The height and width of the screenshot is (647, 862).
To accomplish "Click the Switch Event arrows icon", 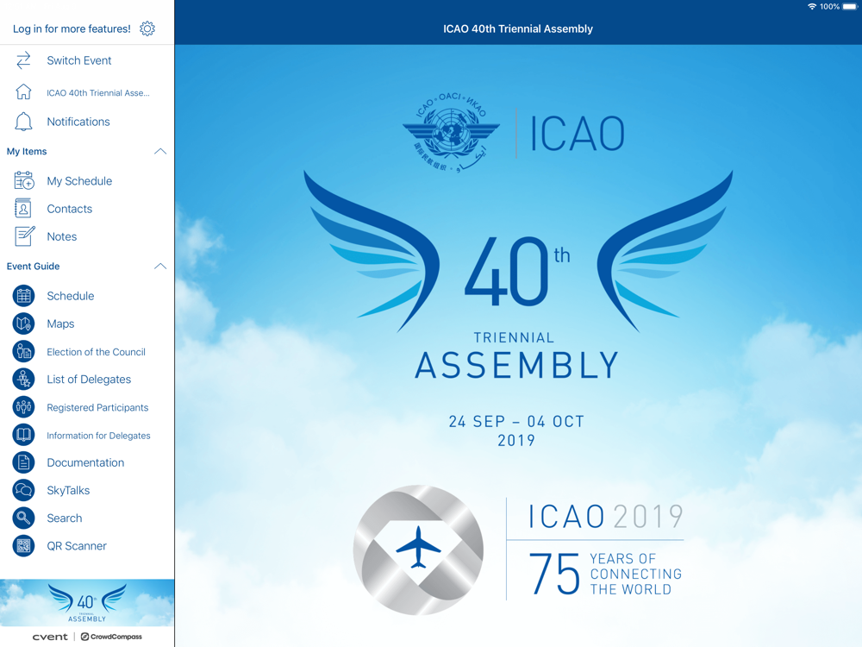I will point(23,60).
